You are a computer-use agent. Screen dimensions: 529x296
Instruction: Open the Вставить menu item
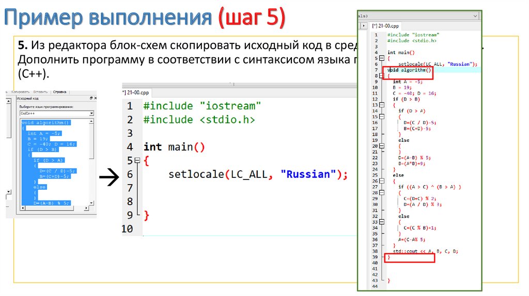40,92
